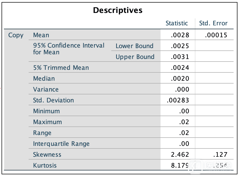Select the Kurtosis row label
This screenshot has height=180, width=239.
(x=45, y=166)
